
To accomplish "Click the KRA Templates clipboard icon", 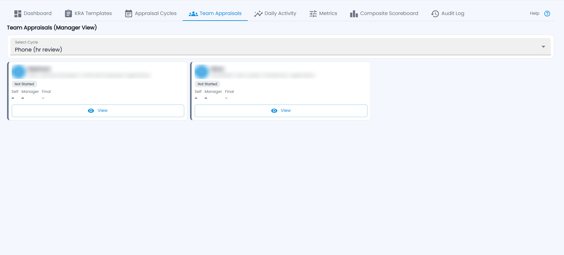I will (68, 13).
